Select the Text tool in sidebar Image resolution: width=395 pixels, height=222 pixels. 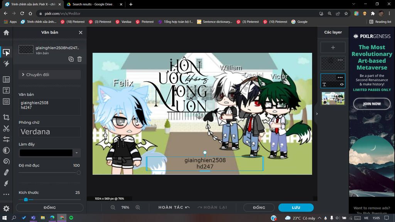point(6,90)
